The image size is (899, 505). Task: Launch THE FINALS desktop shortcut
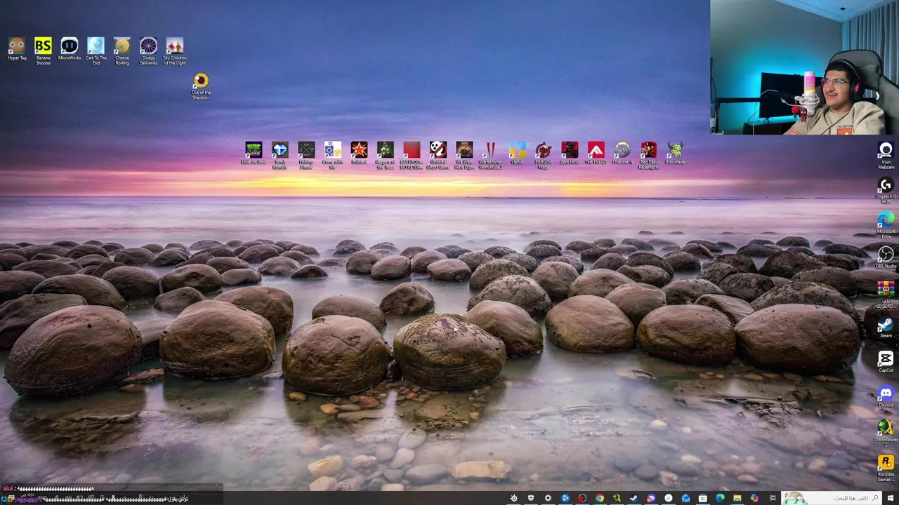(596, 154)
